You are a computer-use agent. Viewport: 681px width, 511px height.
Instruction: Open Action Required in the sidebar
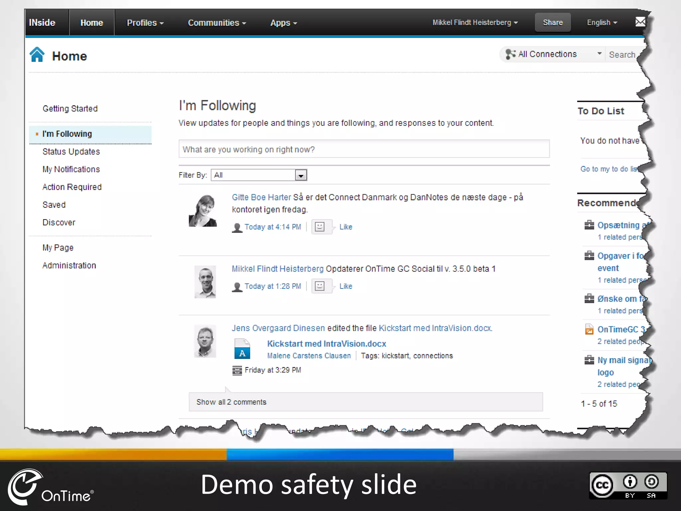(x=72, y=187)
